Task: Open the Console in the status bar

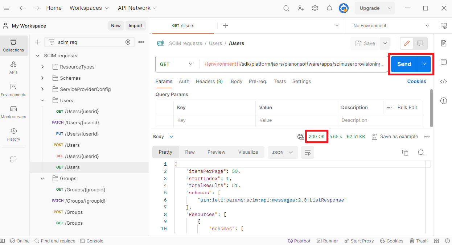Action: 92,241
